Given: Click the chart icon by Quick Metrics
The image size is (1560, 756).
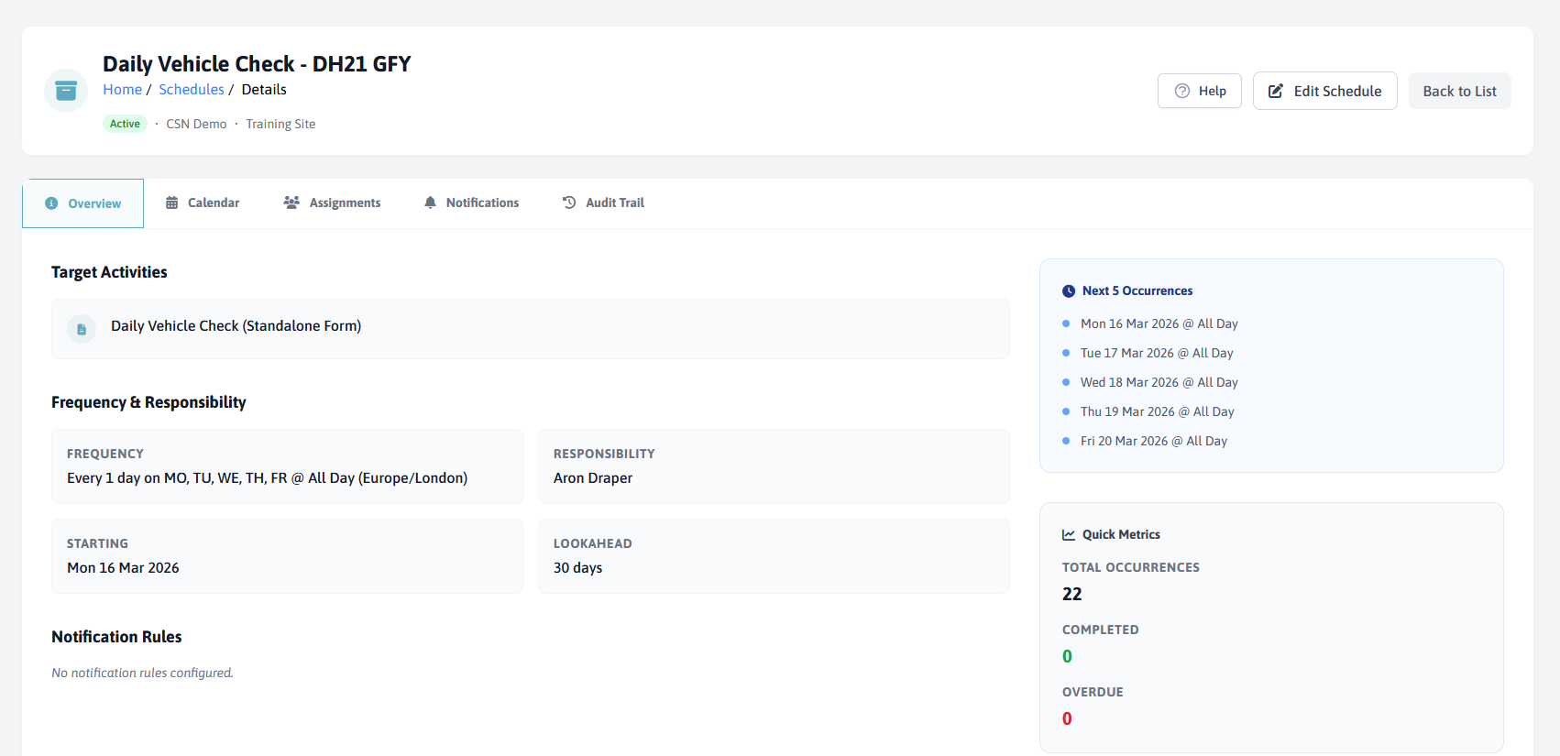Looking at the screenshot, I should (1068, 535).
